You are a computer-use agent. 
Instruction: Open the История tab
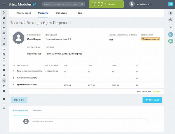(37, 110)
